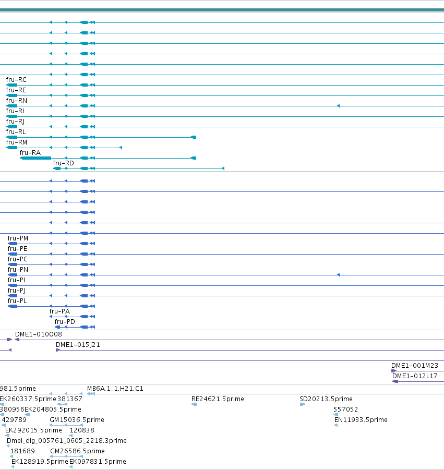Open the SD20213.5prime EST feature
The image size is (444, 470).
(326, 399)
